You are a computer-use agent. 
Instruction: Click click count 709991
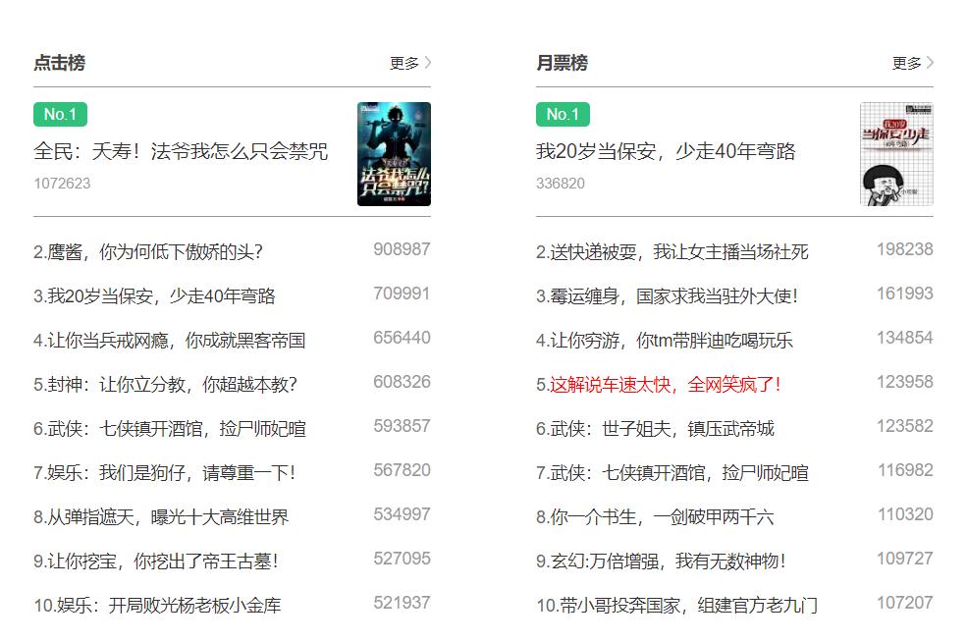click(402, 294)
